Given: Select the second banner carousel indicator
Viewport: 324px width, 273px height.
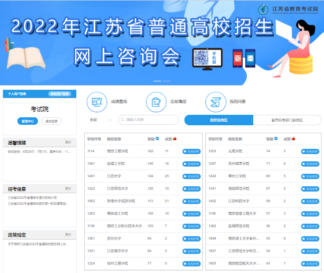Looking at the screenshot, I should [x=167, y=81].
